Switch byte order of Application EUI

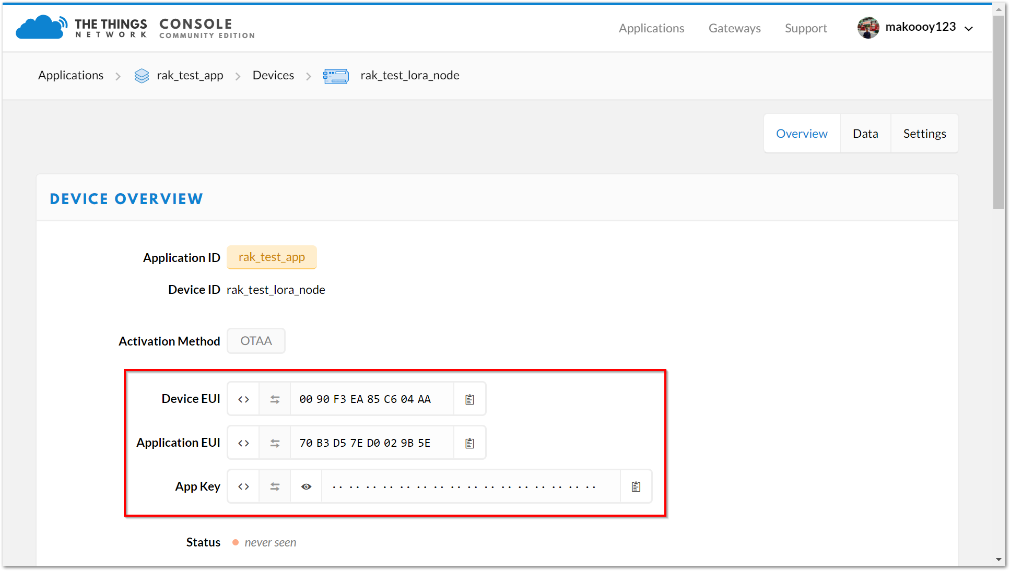tap(275, 443)
